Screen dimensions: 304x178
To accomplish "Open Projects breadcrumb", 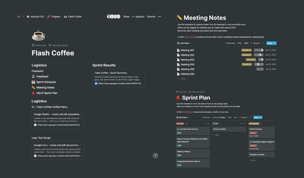I will [x=54, y=17].
